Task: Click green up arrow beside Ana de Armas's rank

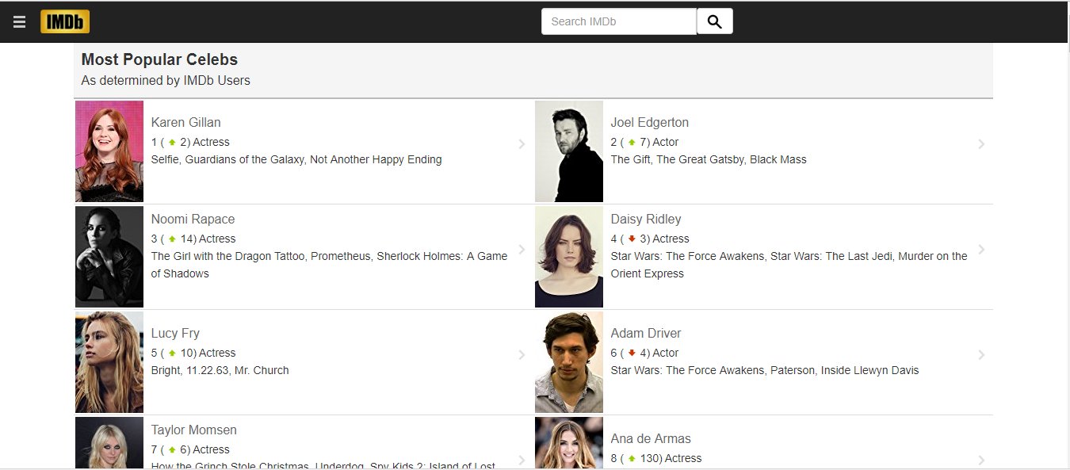Action: click(632, 459)
